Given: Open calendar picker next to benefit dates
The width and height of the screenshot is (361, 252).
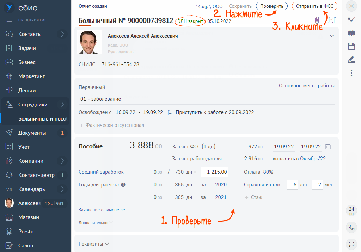Looking at the screenshot, I should point(328,147).
